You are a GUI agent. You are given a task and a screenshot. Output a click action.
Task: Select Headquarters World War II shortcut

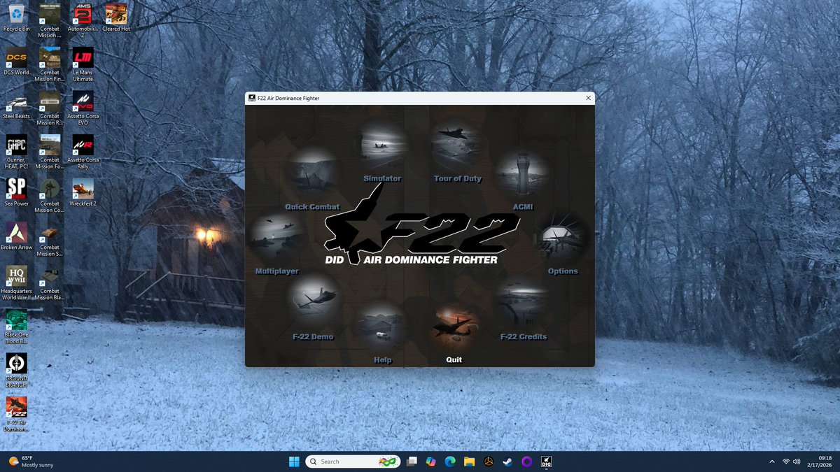pyautogui.click(x=16, y=283)
